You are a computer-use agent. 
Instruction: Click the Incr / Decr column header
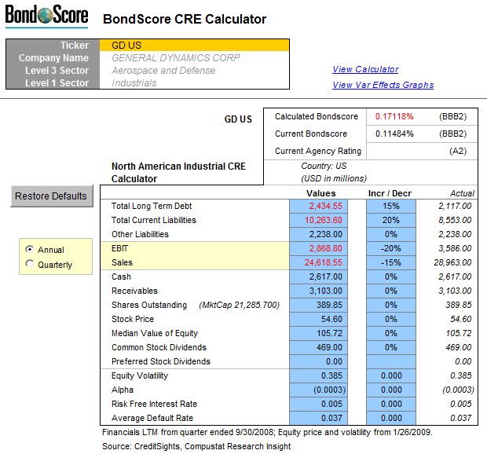(390, 193)
